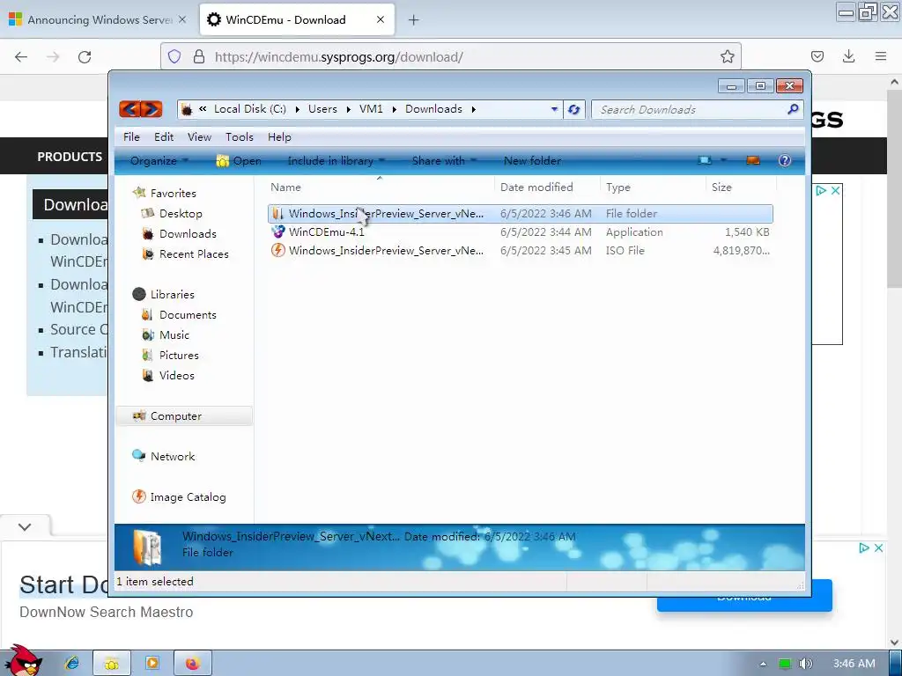The height and width of the screenshot is (676, 902).
Task: Switch to Firefox from the taskbar
Action: tap(193, 664)
